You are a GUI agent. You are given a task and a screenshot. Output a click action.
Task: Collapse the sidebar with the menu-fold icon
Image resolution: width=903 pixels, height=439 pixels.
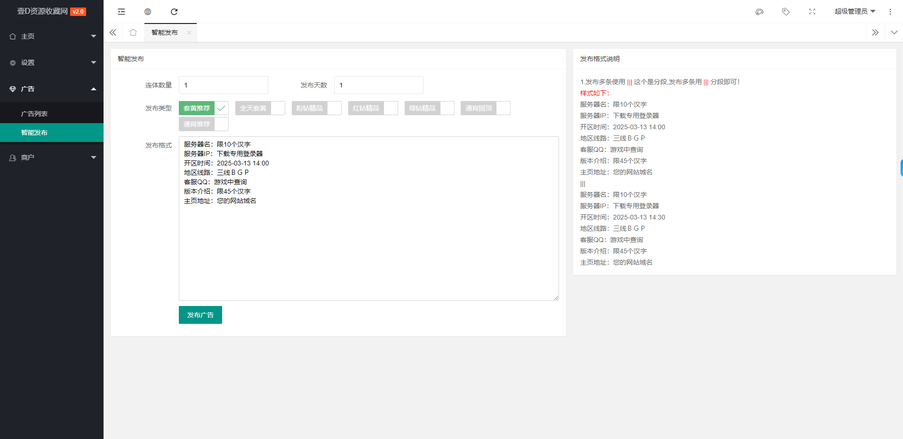coord(121,12)
